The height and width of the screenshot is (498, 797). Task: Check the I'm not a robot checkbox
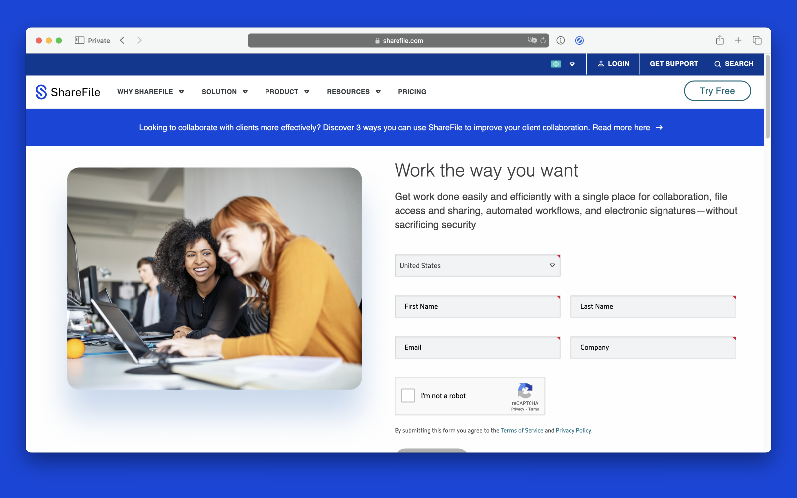coord(408,395)
